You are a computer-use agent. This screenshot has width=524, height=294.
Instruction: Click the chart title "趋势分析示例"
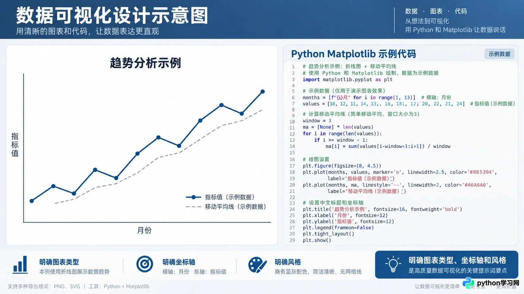pos(146,63)
